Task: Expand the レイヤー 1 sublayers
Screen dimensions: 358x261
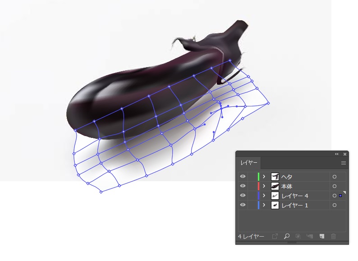Action: [x=264, y=205]
